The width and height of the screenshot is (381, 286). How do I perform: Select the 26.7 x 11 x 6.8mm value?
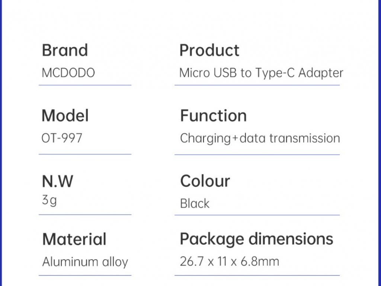(x=230, y=262)
